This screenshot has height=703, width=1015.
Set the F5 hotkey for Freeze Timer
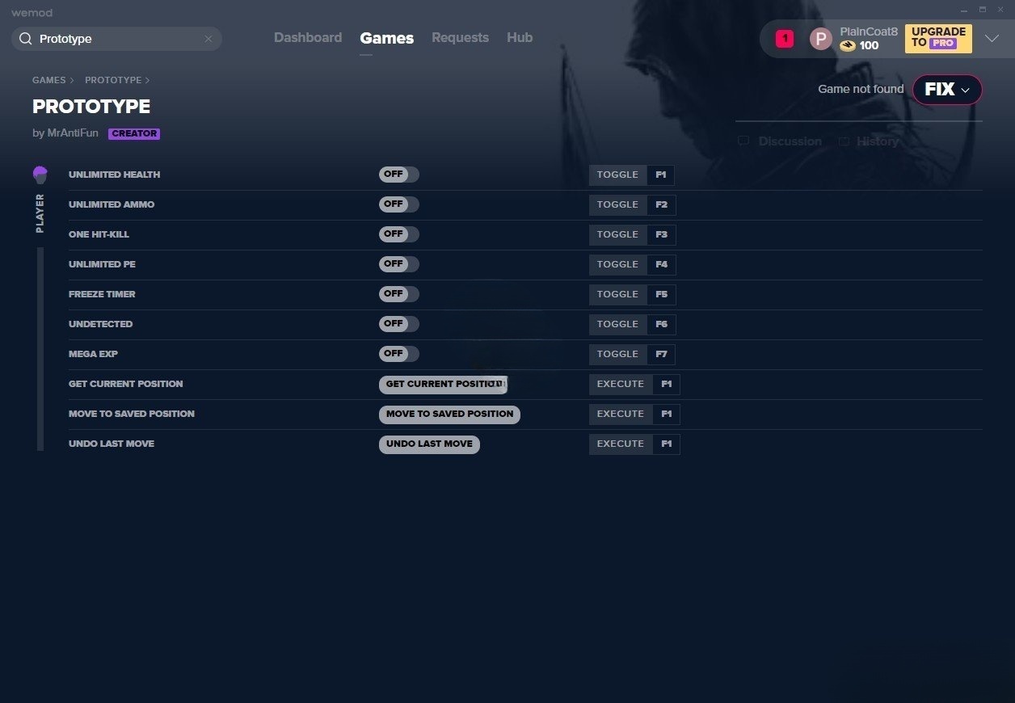661,295
